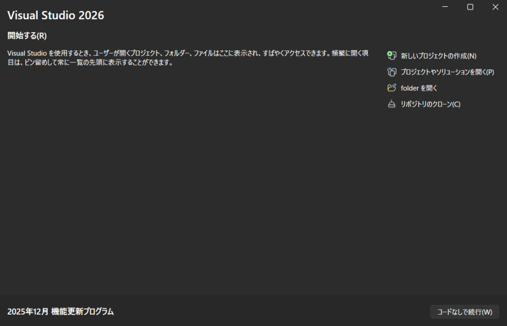This screenshot has width=507, height=326.
Task: Pick the リポジトリのクローン(C) text option
Action: click(430, 104)
